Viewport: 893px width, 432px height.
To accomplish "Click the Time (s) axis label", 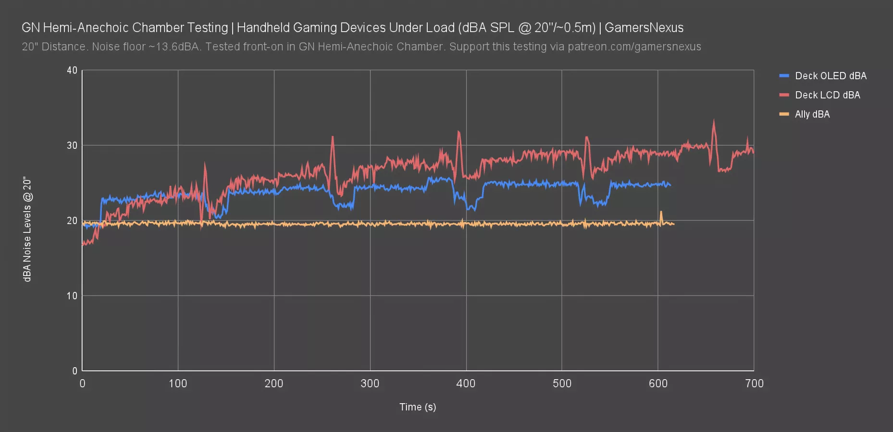I will coord(417,407).
